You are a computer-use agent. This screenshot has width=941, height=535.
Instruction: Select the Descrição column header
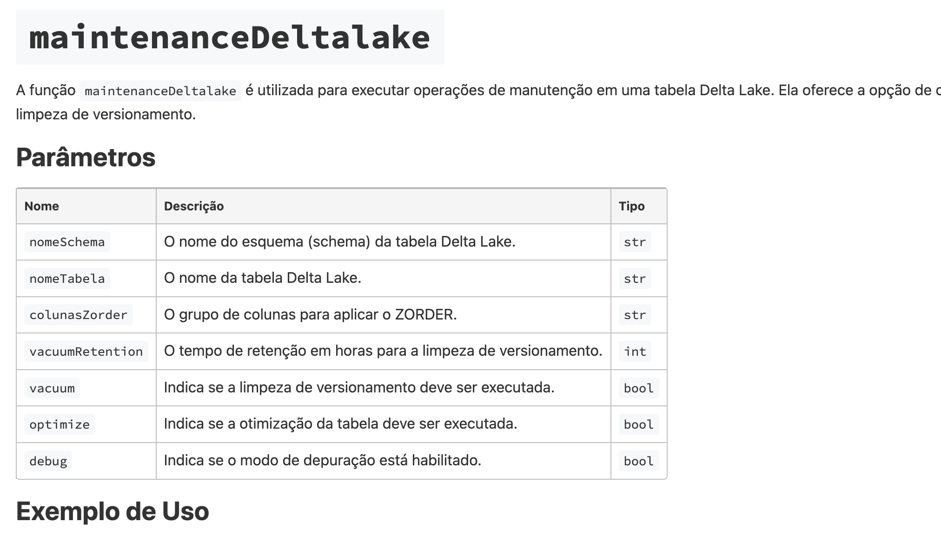pyautogui.click(x=194, y=206)
